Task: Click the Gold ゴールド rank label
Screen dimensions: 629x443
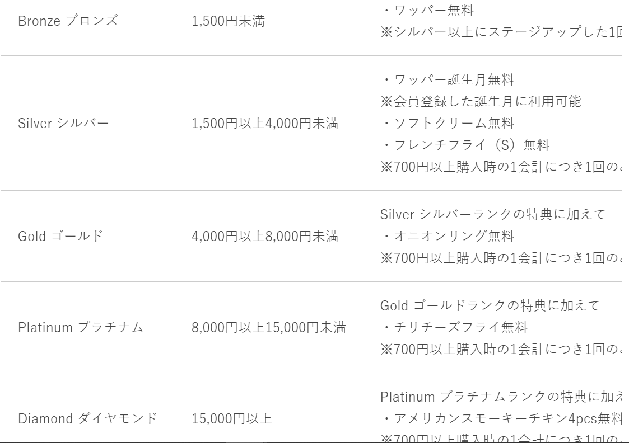Action: pos(61,236)
